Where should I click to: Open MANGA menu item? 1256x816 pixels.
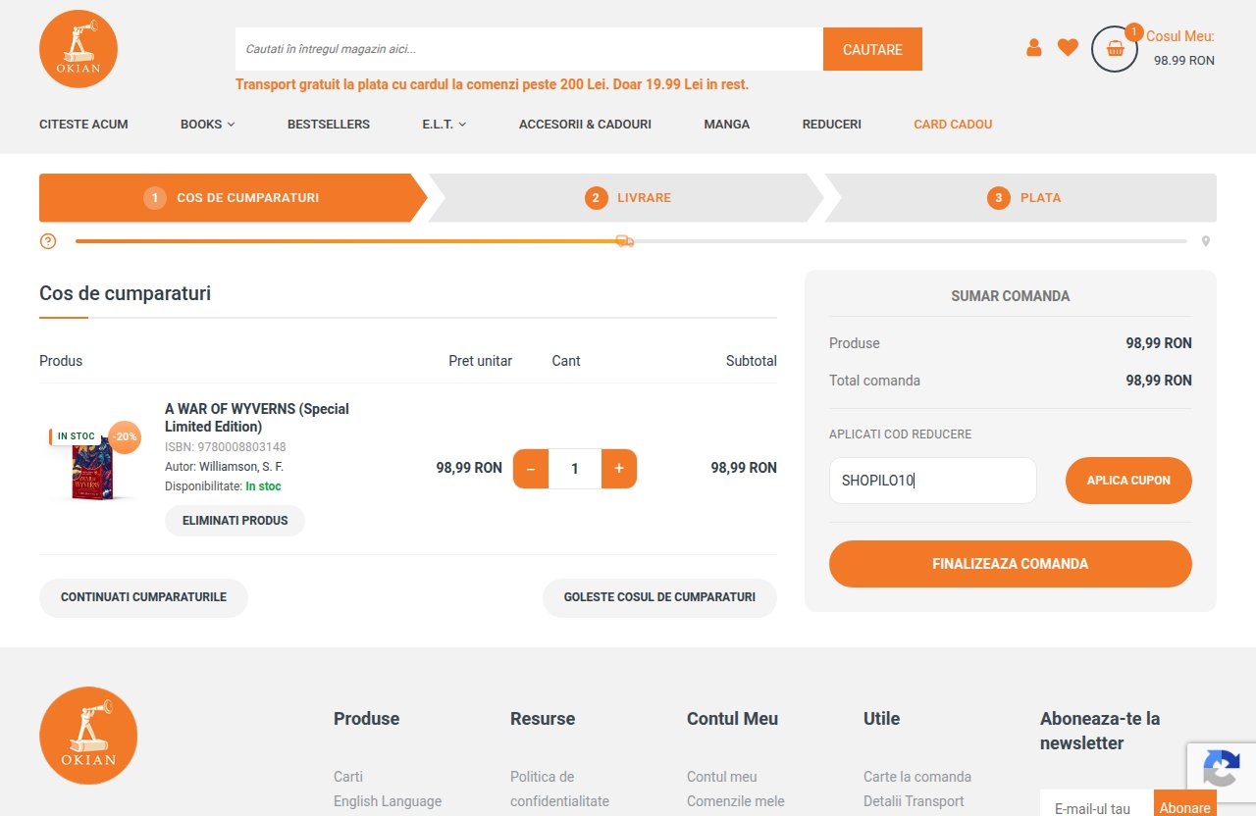[x=727, y=125]
